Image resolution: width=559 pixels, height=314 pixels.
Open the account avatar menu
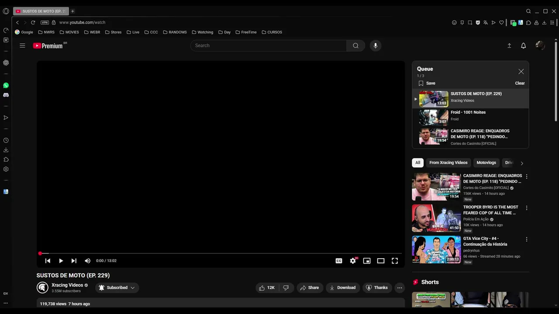tap(540, 45)
